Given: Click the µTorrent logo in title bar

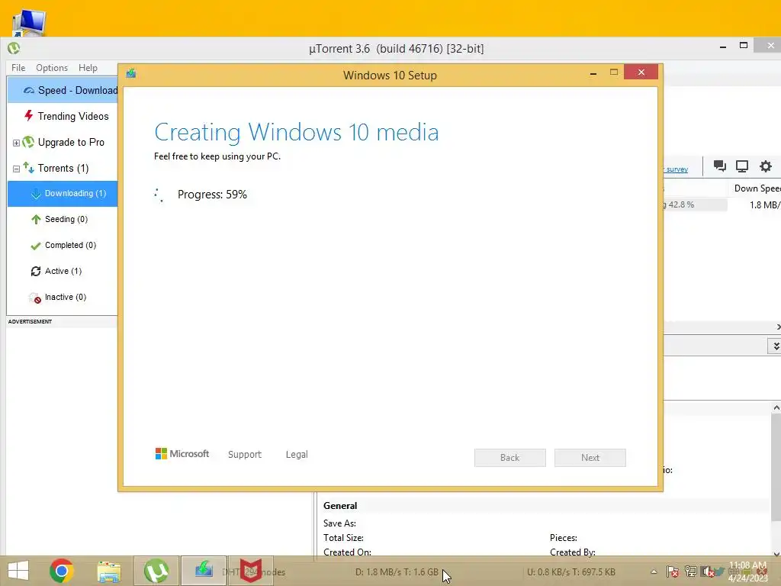Looking at the screenshot, I should click(14, 48).
